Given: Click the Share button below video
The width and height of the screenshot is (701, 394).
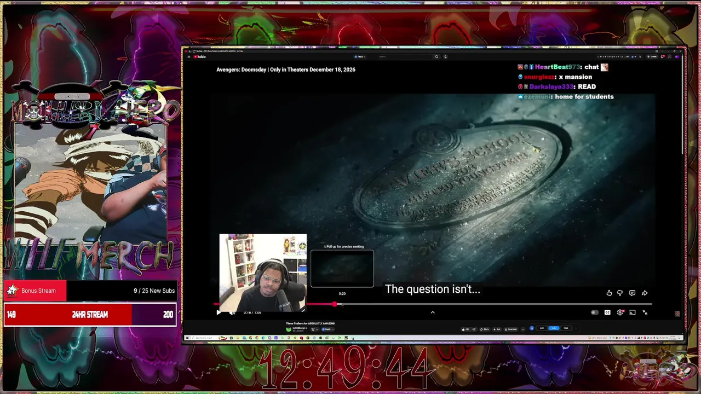Looking at the screenshot, I should pyautogui.click(x=485, y=329).
